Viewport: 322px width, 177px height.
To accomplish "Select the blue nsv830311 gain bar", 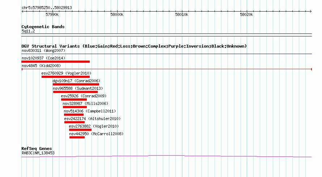I will (166, 54).
